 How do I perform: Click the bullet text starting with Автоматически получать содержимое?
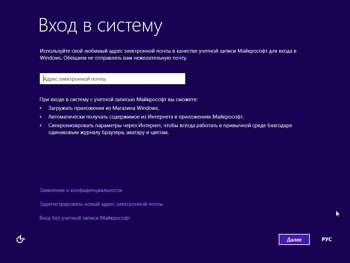[146, 117]
